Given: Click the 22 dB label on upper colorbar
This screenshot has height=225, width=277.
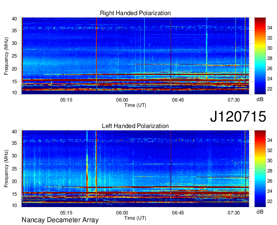Looking at the screenshot, I should click(x=270, y=89).
